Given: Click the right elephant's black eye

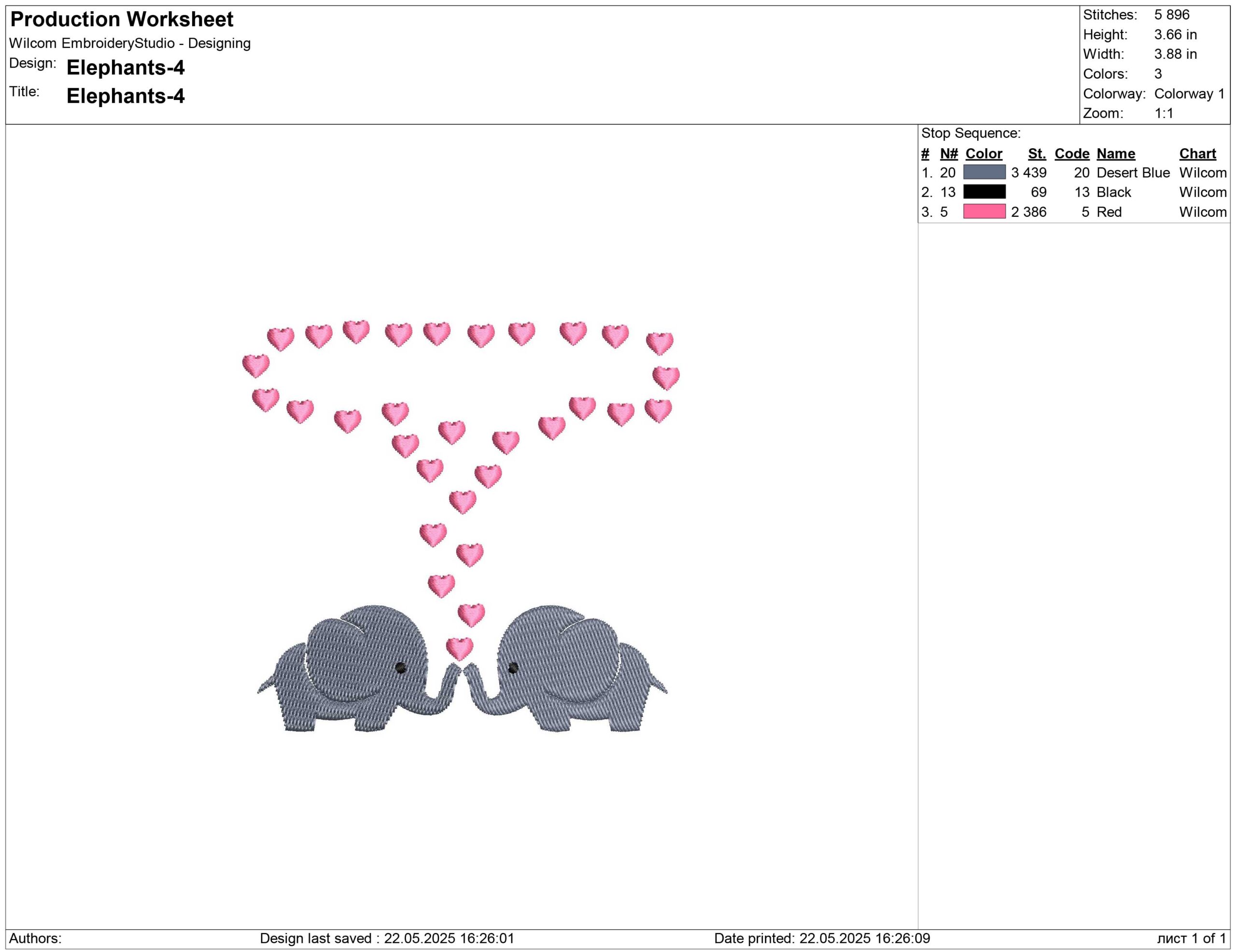Looking at the screenshot, I should (x=513, y=668).
